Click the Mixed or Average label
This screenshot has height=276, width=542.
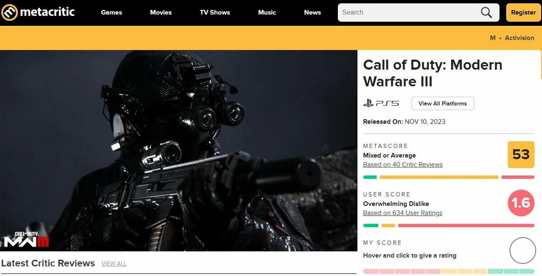[x=389, y=155]
